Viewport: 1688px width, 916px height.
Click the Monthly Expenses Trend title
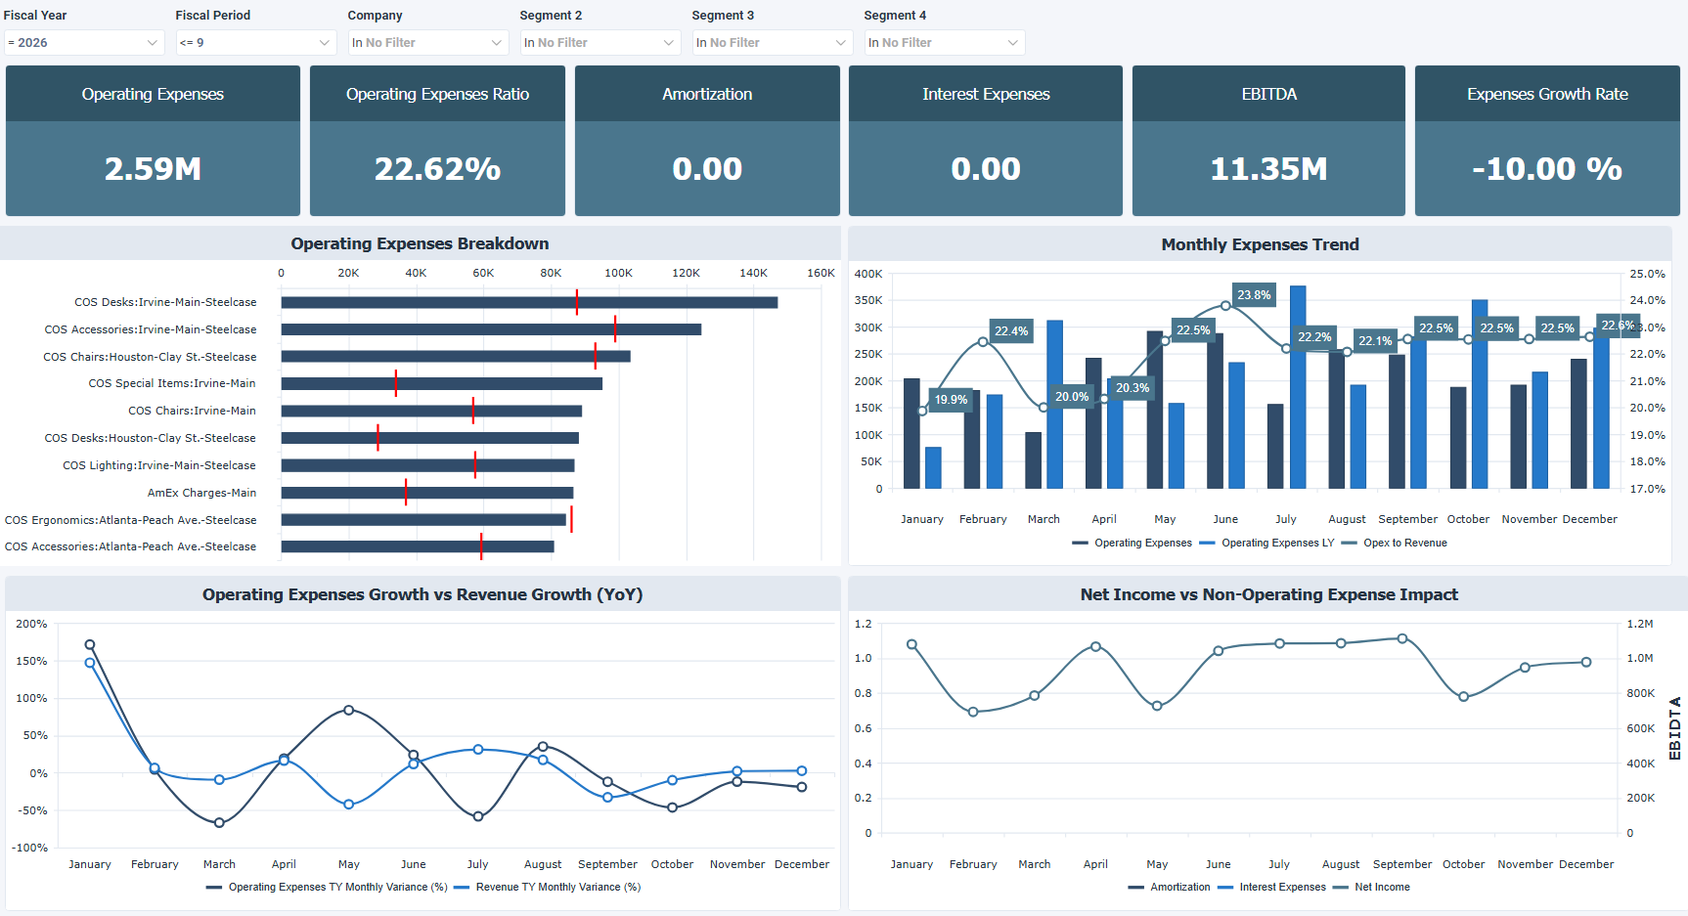(x=1260, y=244)
